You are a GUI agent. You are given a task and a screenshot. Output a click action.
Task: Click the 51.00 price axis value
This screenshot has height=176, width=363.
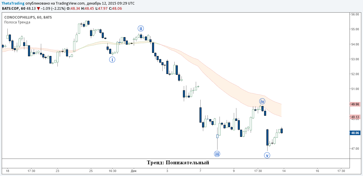pos(355,89)
